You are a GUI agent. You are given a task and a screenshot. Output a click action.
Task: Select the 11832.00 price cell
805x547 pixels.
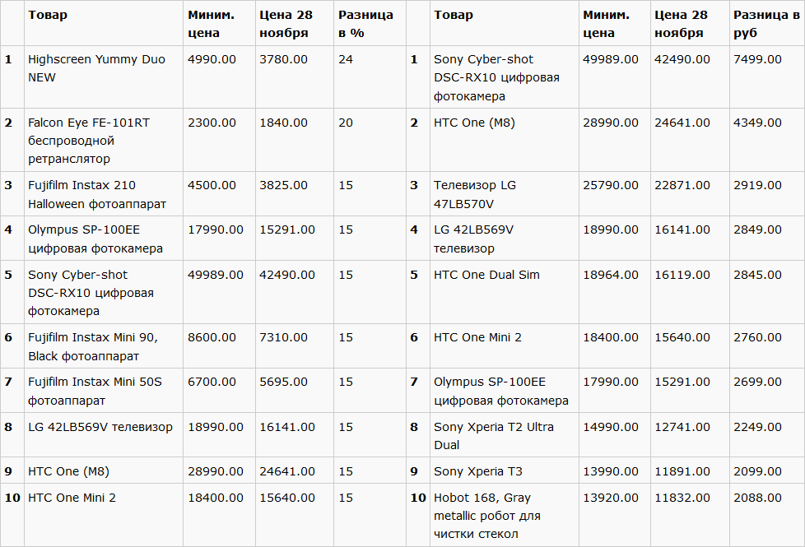click(x=682, y=498)
